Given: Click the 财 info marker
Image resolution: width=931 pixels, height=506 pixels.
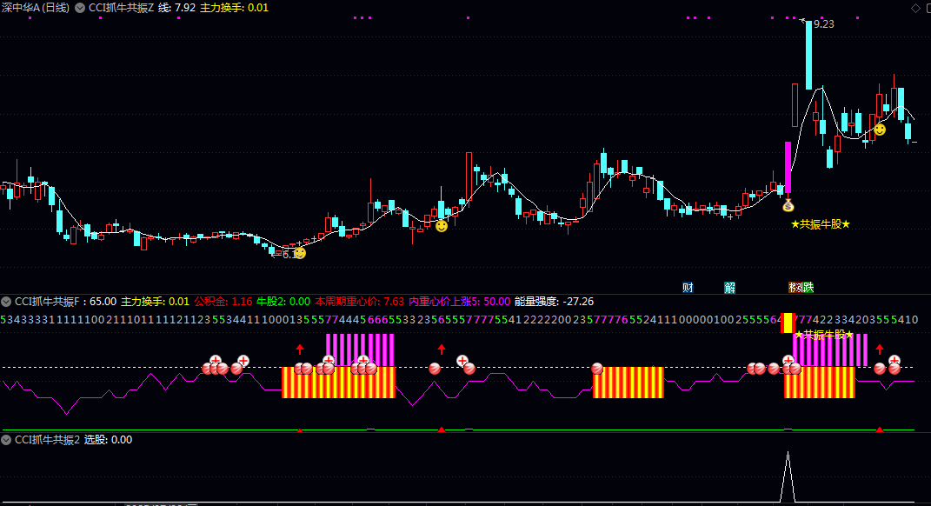Looking at the screenshot, I should pos(688,288).
